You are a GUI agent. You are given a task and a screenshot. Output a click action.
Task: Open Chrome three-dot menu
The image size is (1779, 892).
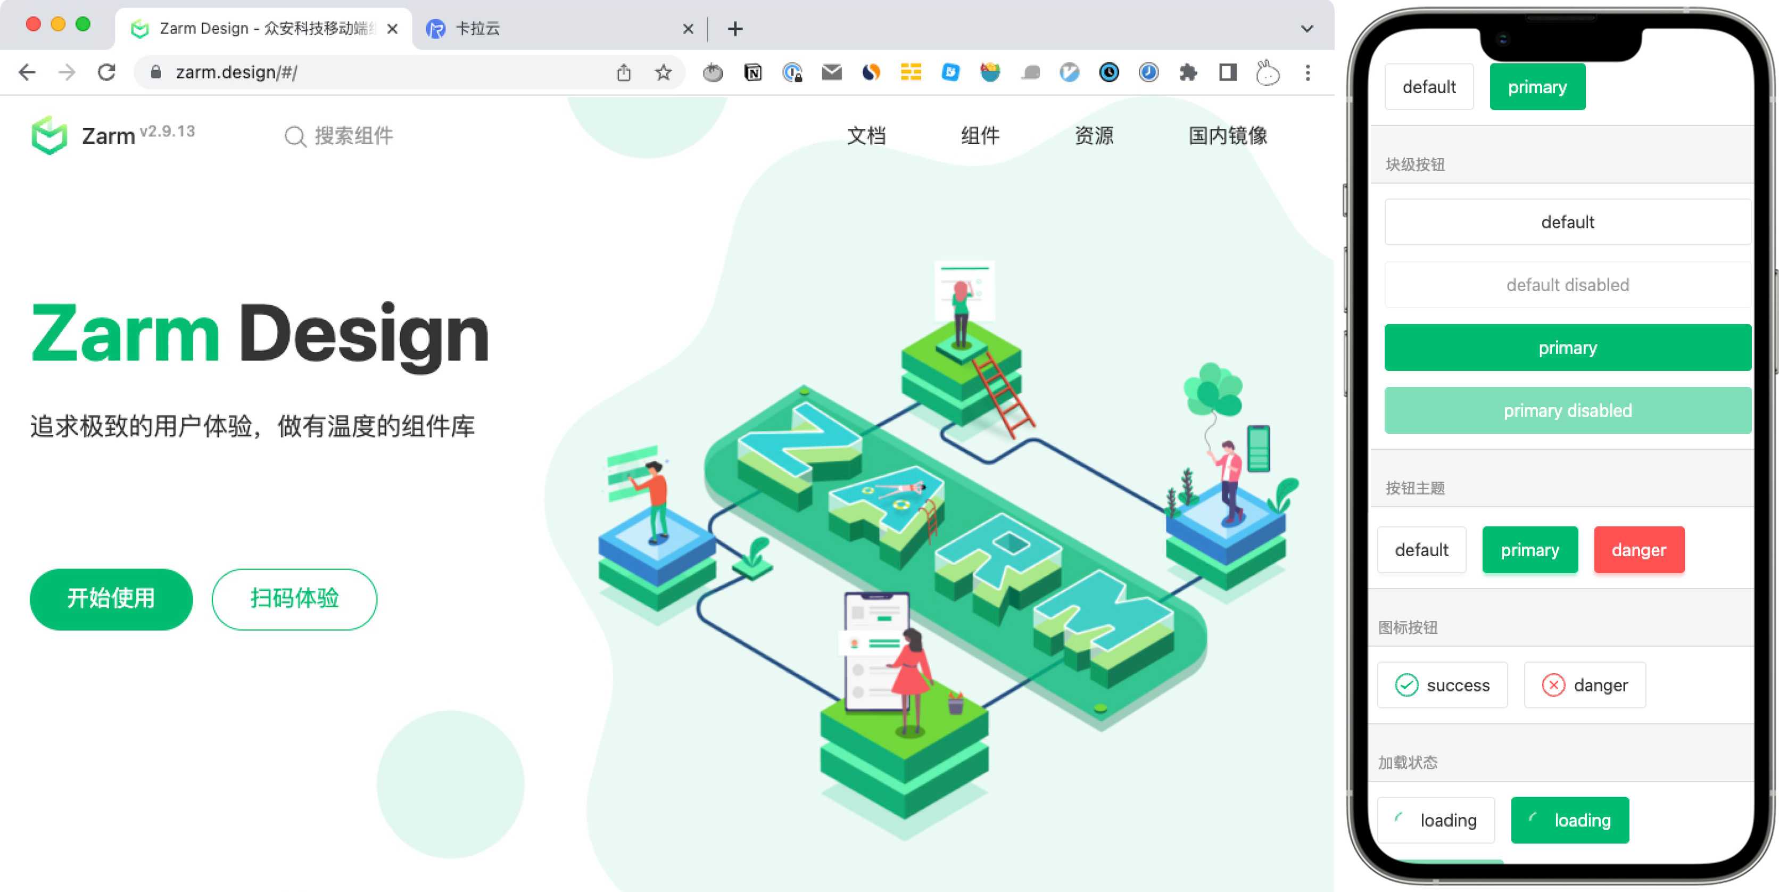coord(1308,72)
